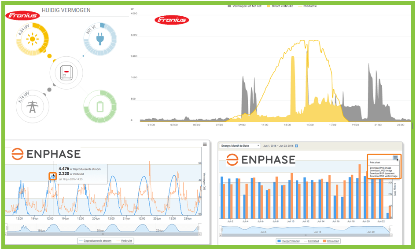Click hamburger export icon on Enphase energy chart
This screenshot has width=416, height=250.
pyautogui.click(x=395, y=158)
